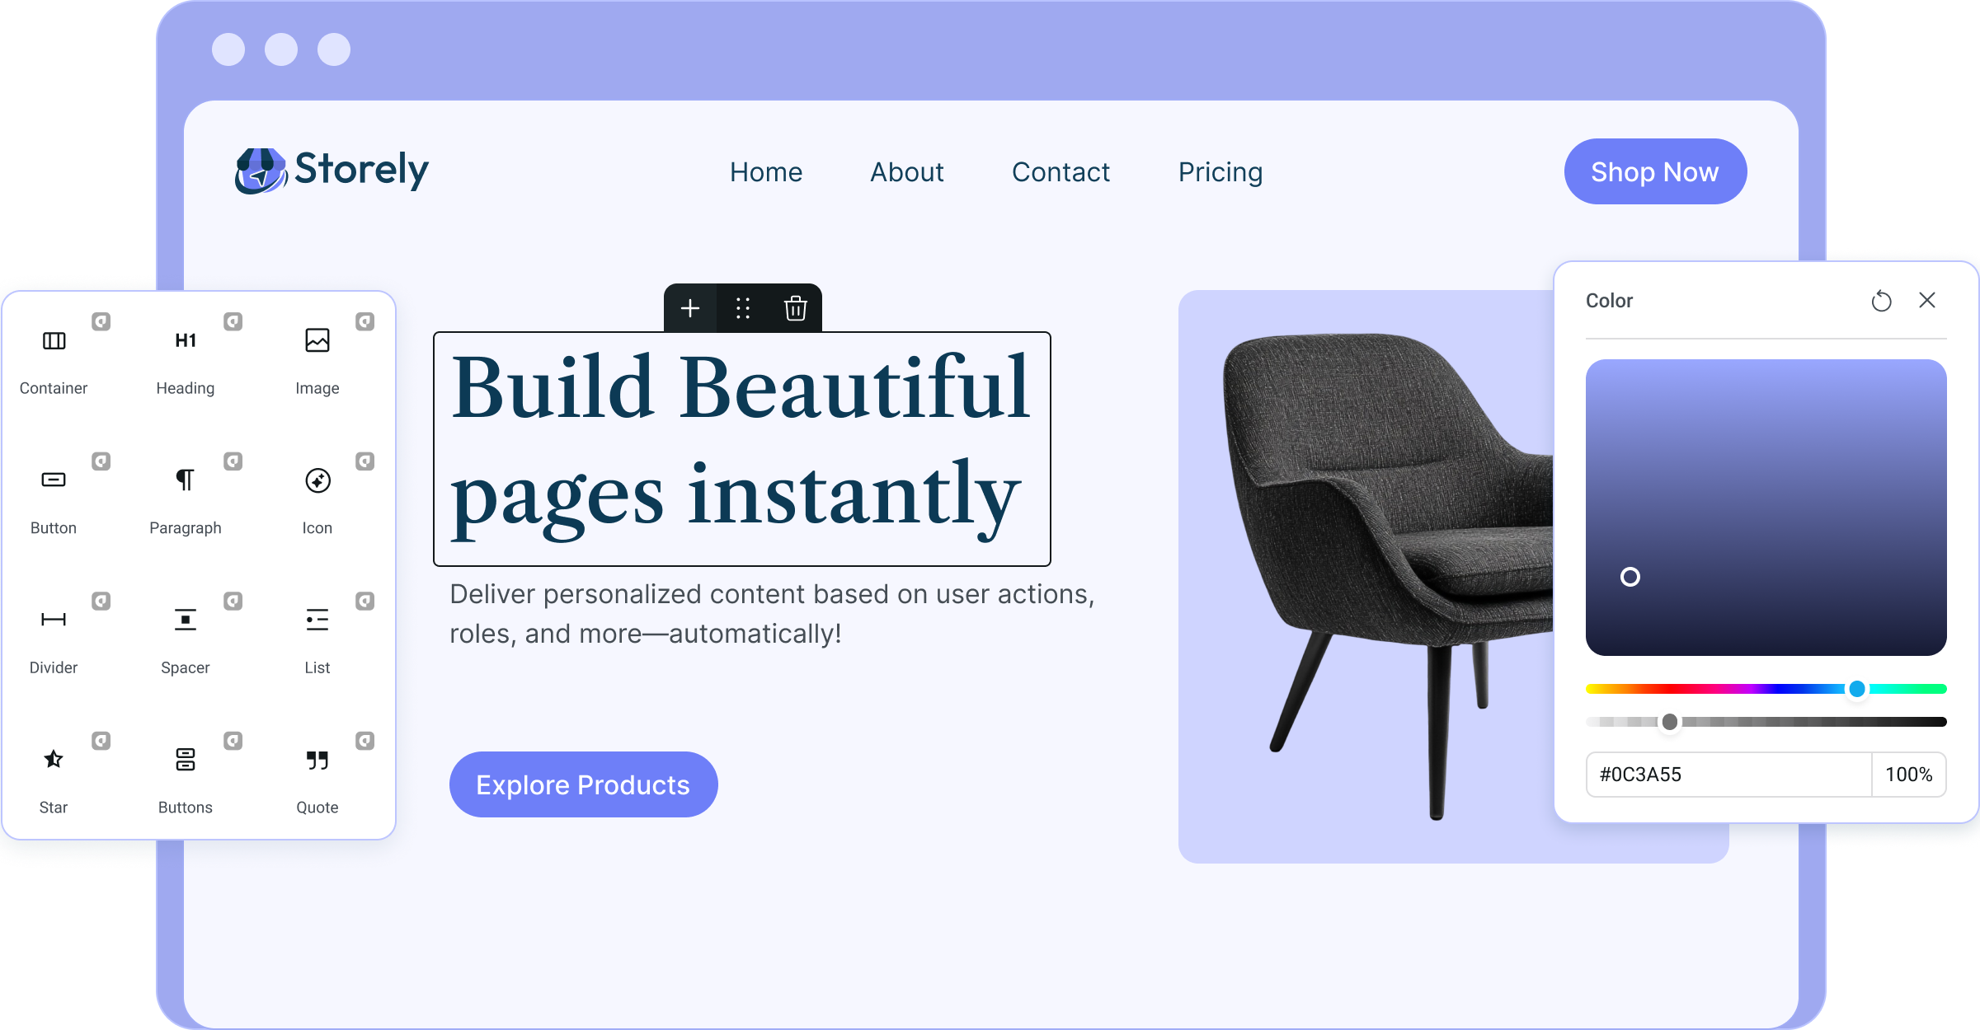This screenshot has height=1030, width=1980.
Task: Click the hue slider handle
Action: click(x=1857, y=689)
